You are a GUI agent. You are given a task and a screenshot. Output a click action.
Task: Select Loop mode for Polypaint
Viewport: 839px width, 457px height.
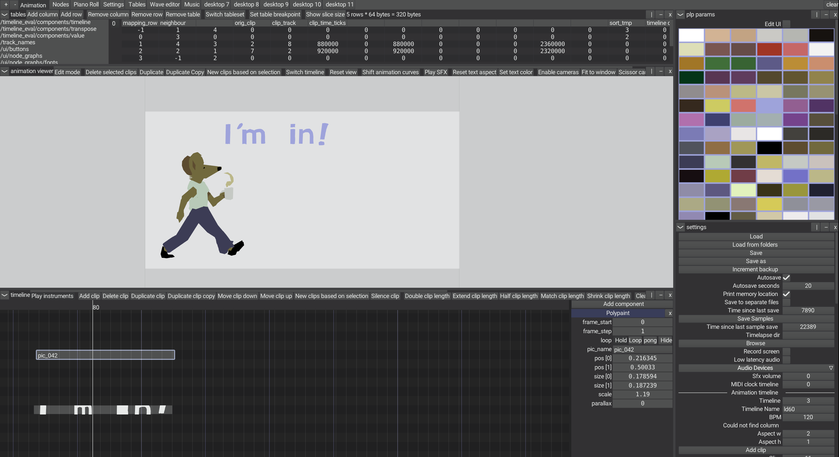click(x=635, y=340)
